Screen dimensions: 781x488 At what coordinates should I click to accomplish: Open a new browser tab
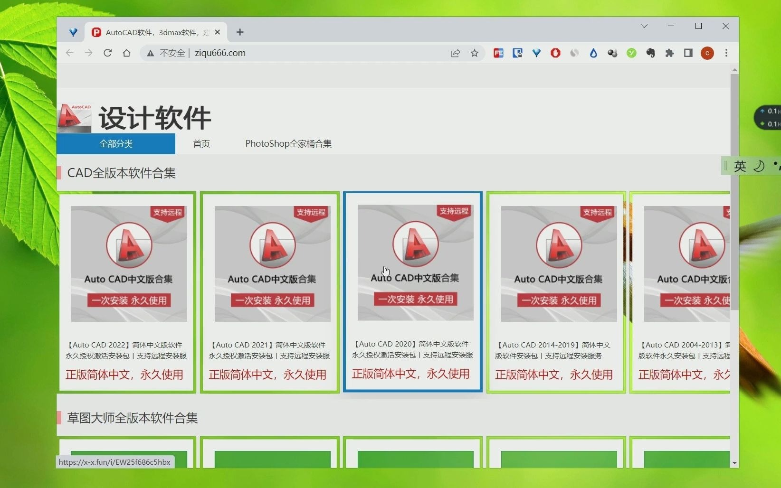pyautogui.click(x=240, y=32)
